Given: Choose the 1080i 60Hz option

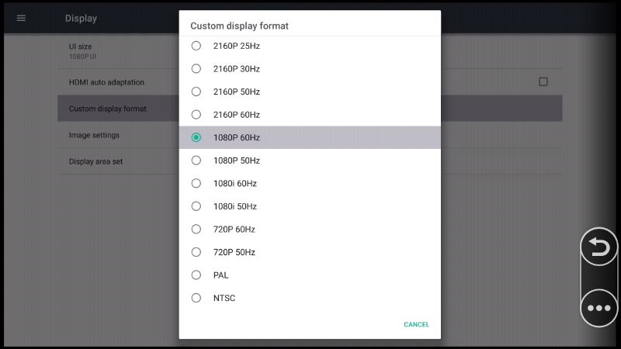Looking at the screenshot, I should click(196, 184).
